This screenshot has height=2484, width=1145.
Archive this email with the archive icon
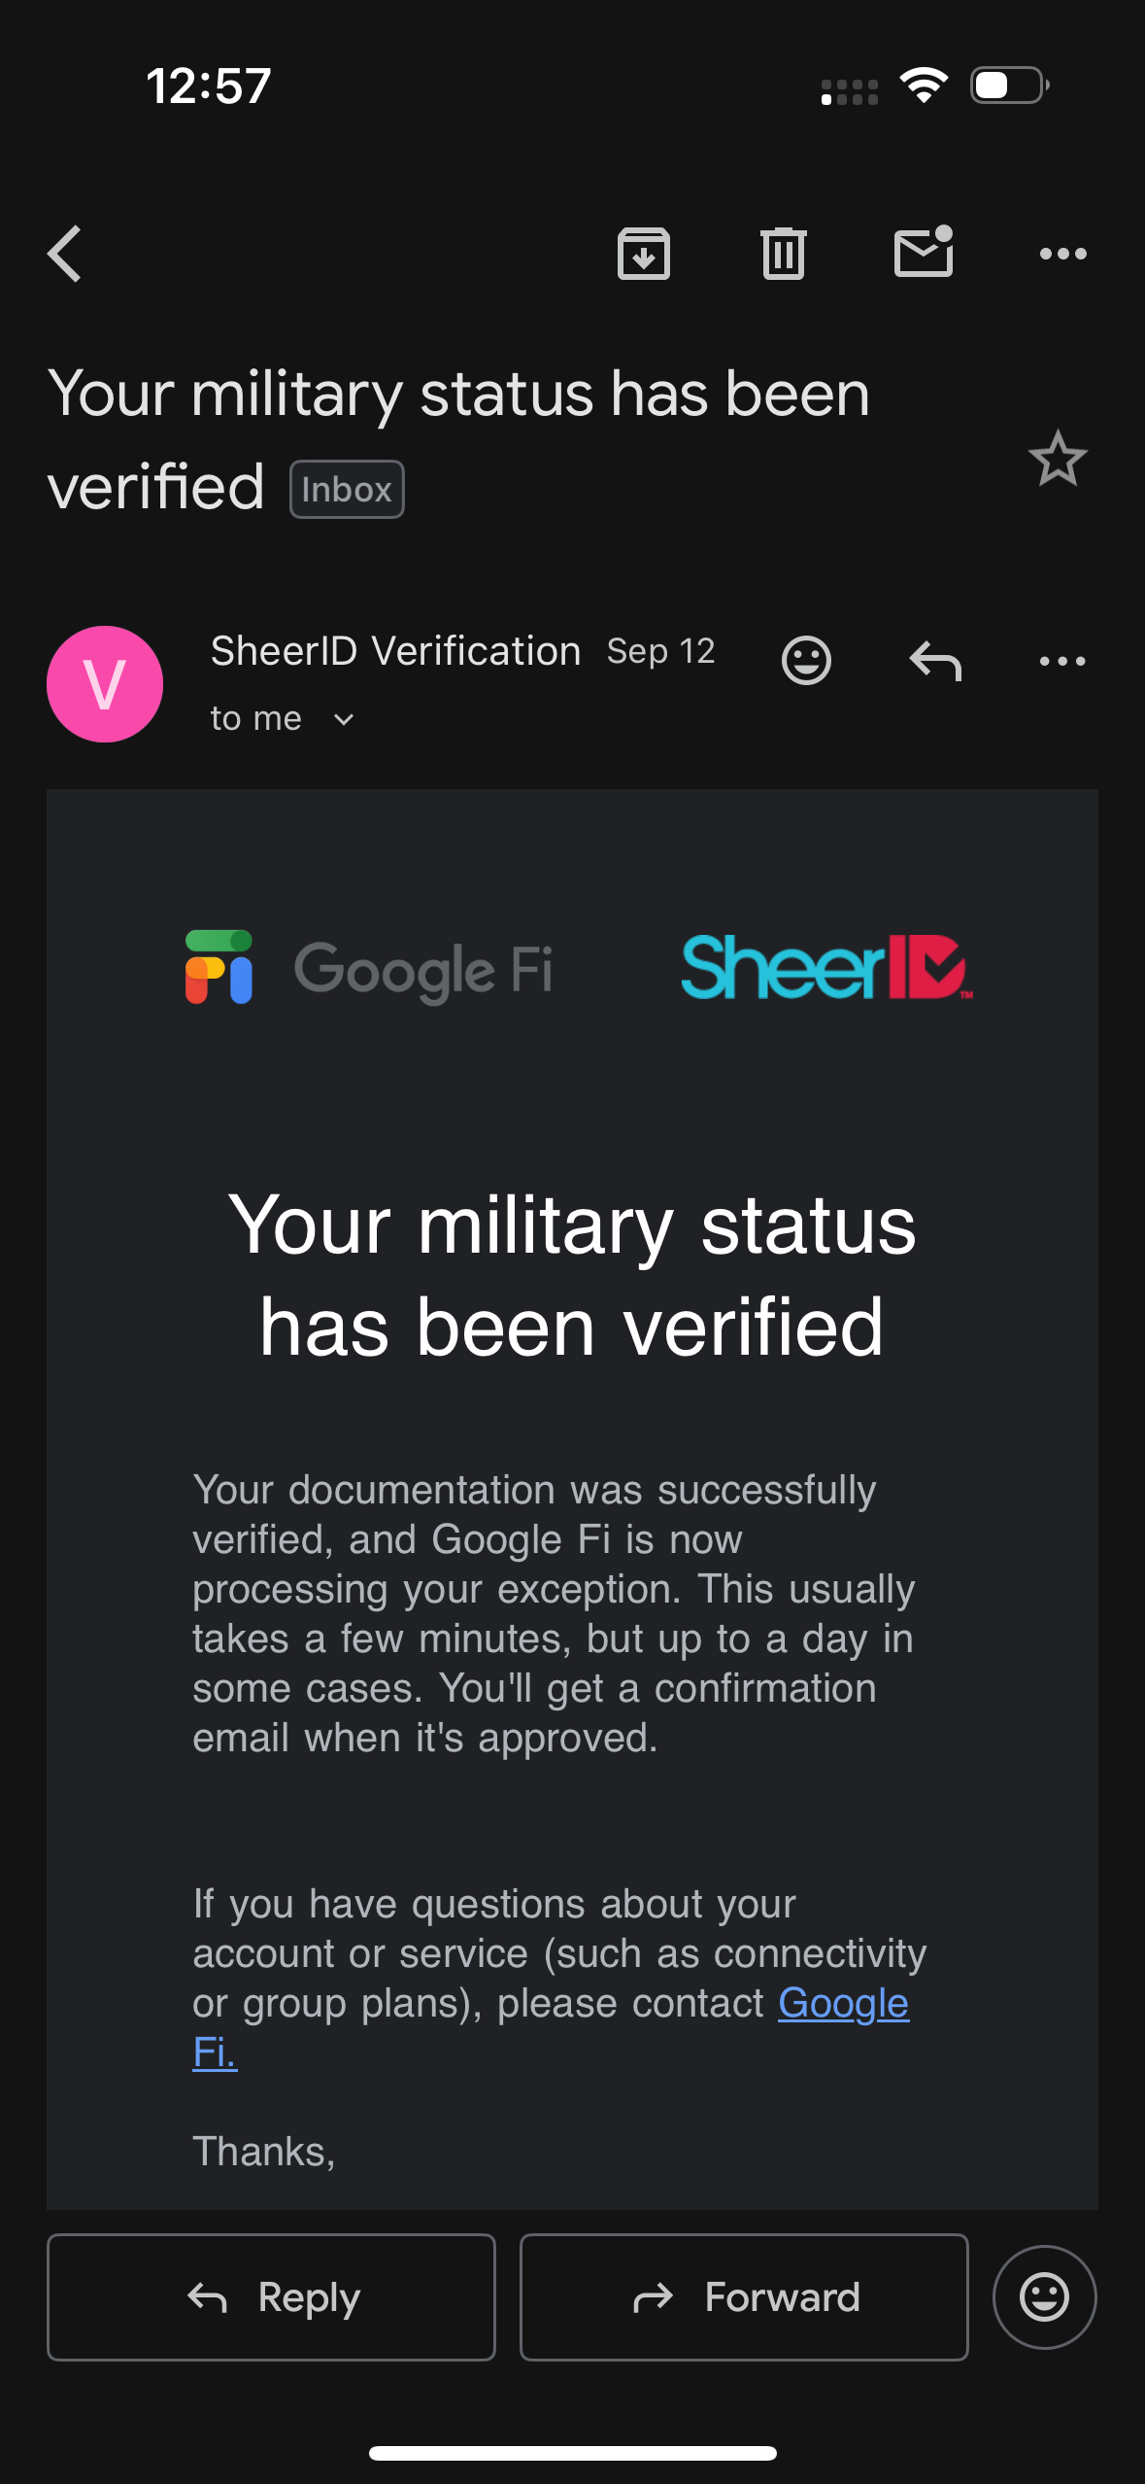click(x=643, y=255)
